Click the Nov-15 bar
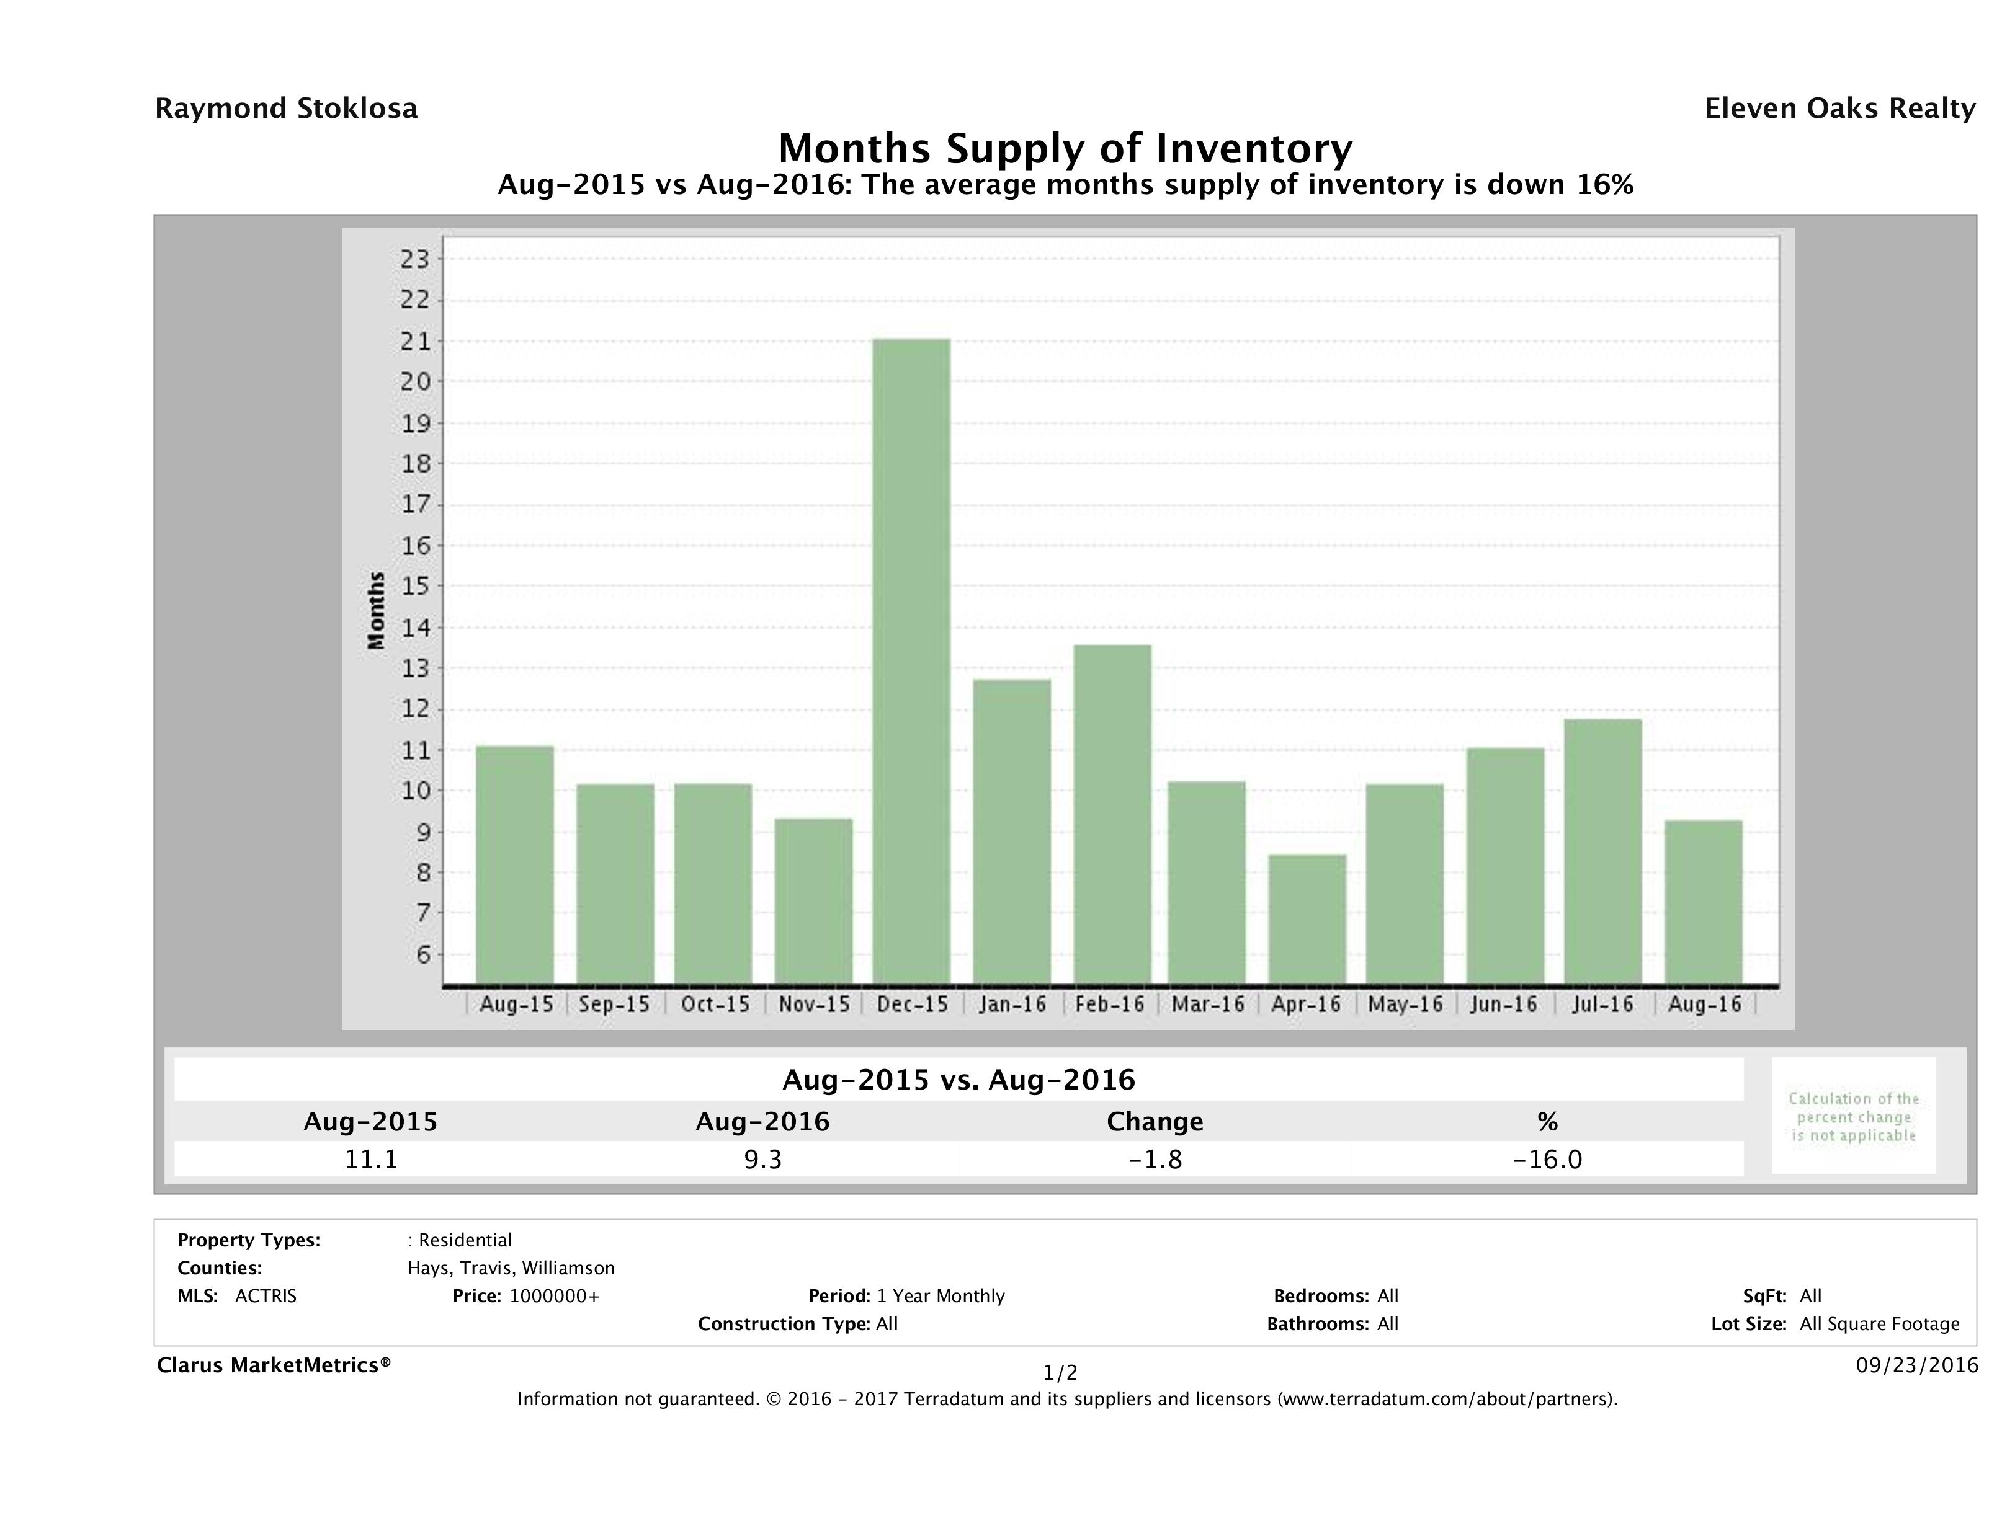This screenshot has height=1518, width=2002. pyautogui.click(x=813, y=900)
